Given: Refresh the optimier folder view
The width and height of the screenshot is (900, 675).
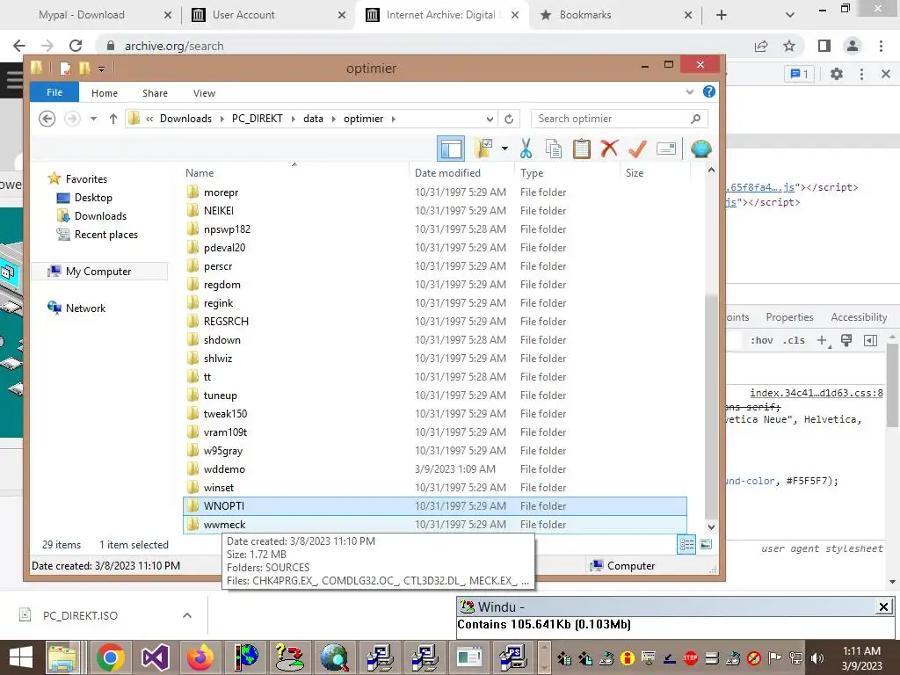Looking at the screenshot, I should (x=509, y=119).
